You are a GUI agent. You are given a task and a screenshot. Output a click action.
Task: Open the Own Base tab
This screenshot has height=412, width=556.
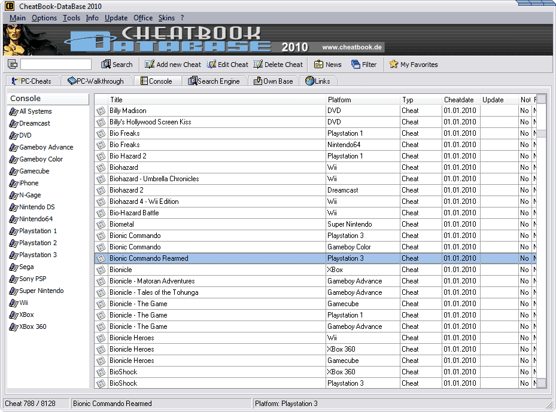tap(273, 81)
